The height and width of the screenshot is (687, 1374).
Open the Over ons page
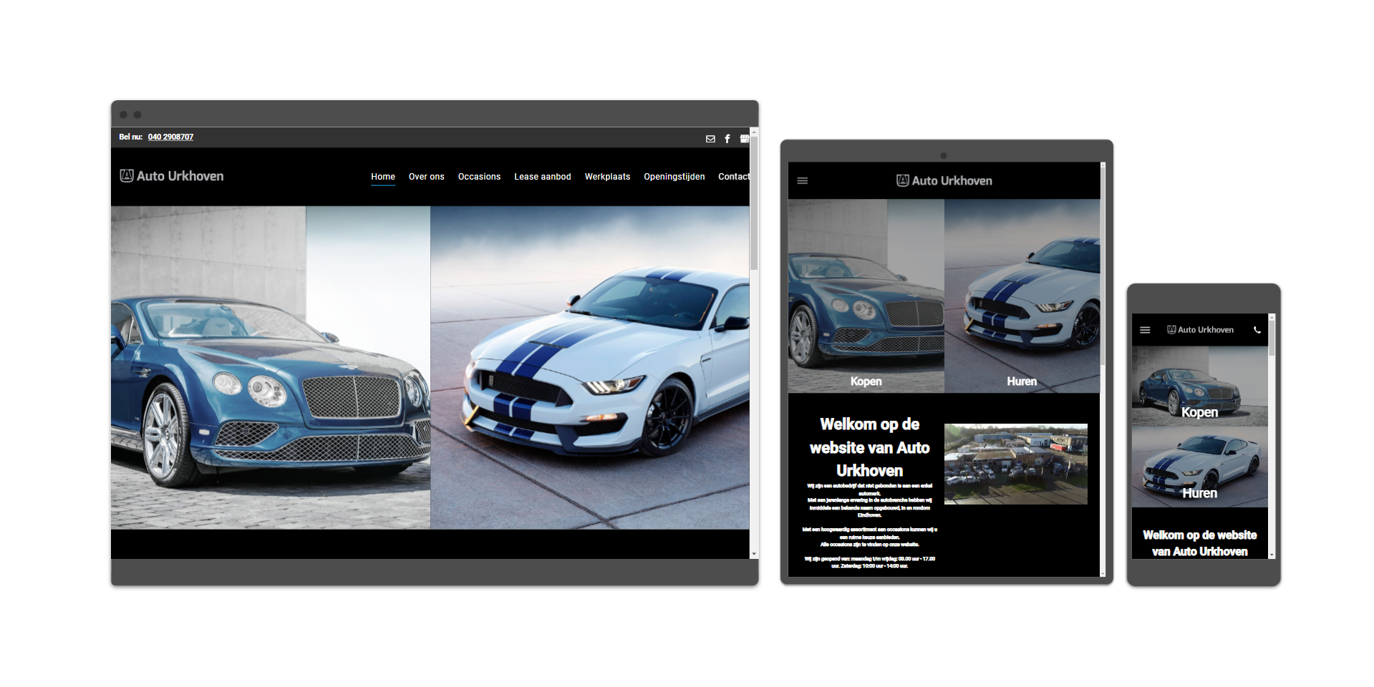coord(426,177)
